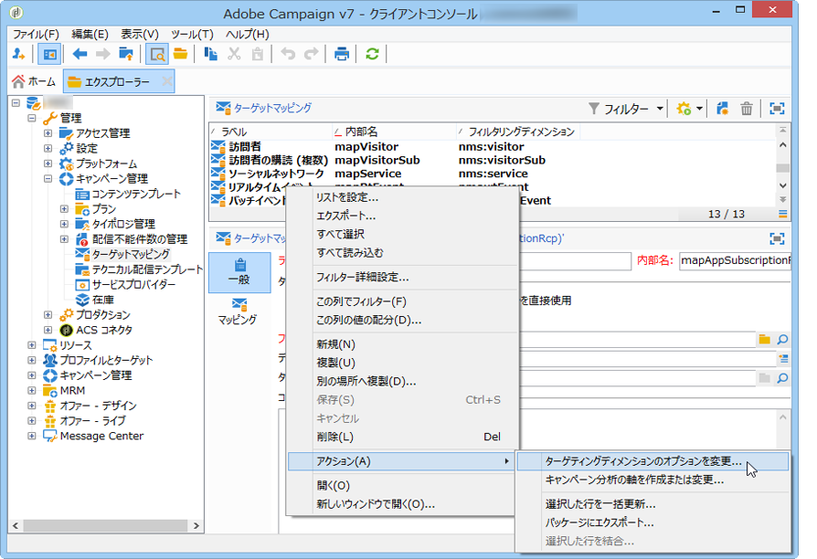Expand the プロダクション node
Viewport: 817px width, 559px height.
click(48, 314)
